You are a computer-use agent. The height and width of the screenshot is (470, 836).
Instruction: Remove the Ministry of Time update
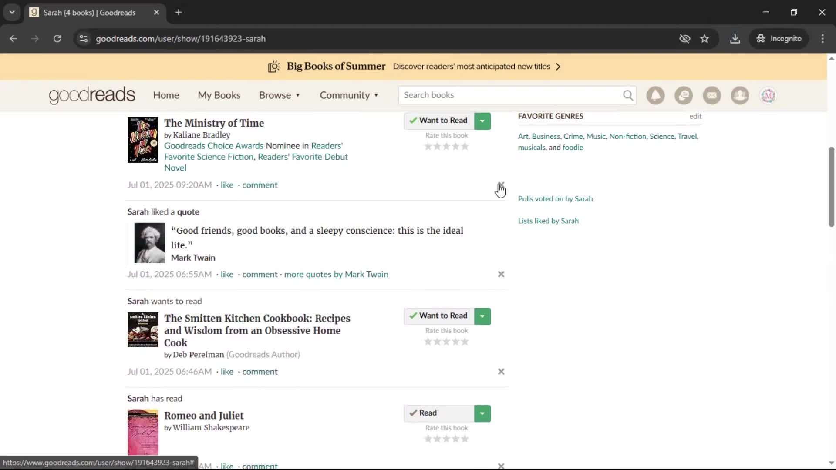click(x=501, y=185)
